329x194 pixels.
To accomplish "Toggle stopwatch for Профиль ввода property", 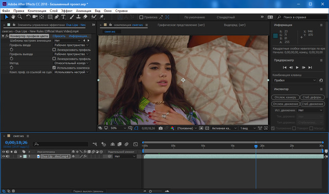I will point(11,50).
